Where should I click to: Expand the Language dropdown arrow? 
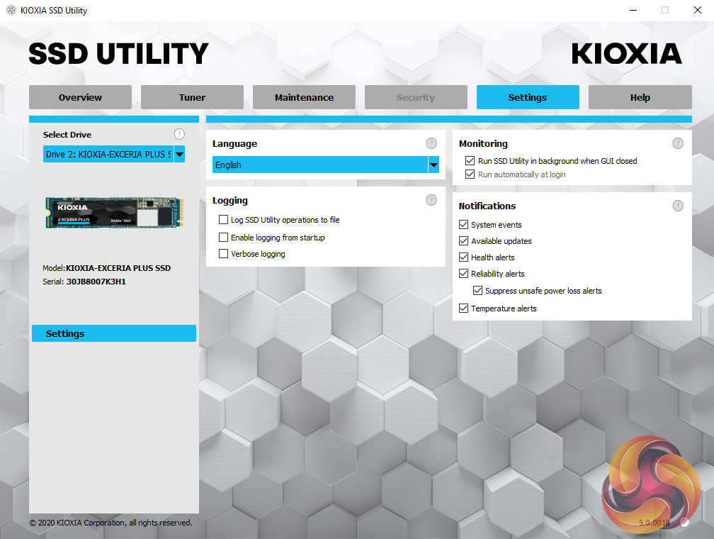pyautogui.click(x=434, y=165)
